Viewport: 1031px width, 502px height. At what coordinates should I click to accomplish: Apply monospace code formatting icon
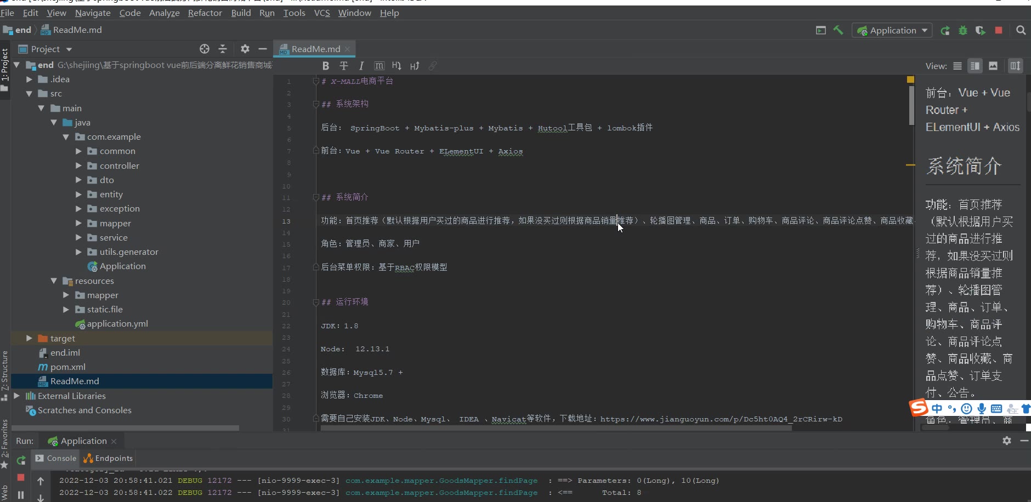point(379,66)
